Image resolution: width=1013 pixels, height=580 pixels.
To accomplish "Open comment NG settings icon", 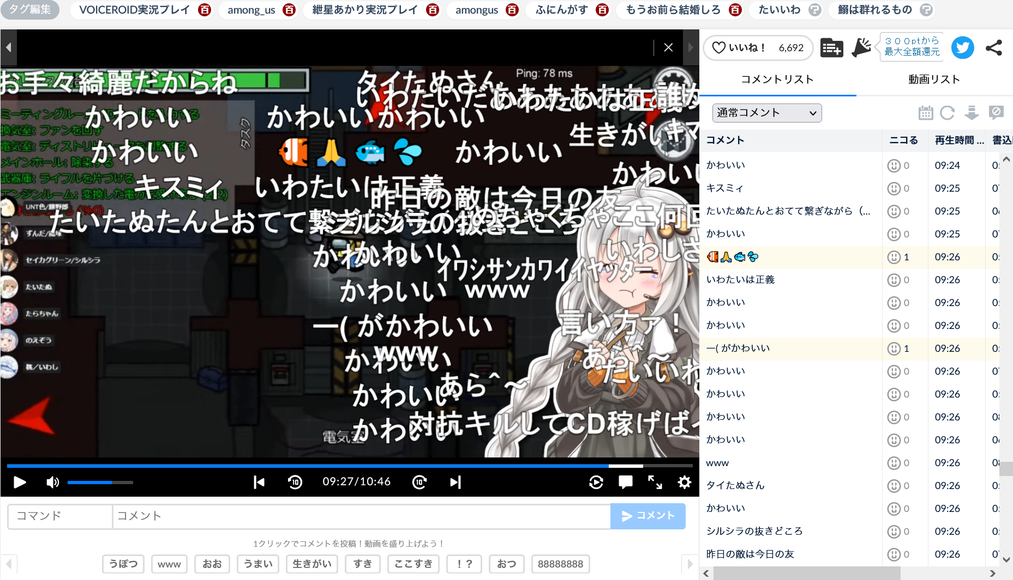I will coord(996,113).
